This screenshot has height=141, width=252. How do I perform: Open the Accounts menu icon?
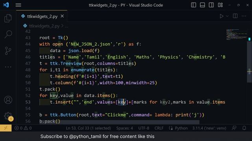tap(8, 100)
